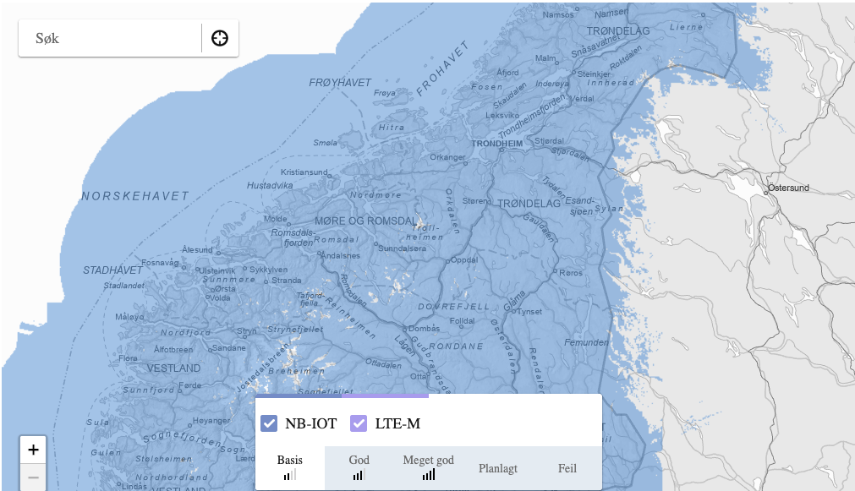Click the Molde map label
The height and width of the screenshot is (491, 855).
click(276, 219)
